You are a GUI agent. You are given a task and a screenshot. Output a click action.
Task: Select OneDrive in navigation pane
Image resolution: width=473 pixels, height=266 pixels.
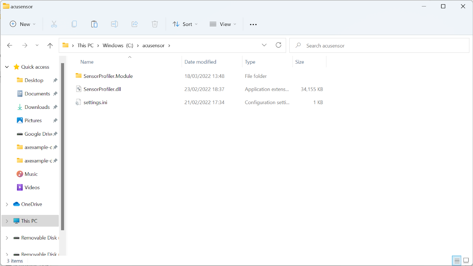(x=32, y=204)
